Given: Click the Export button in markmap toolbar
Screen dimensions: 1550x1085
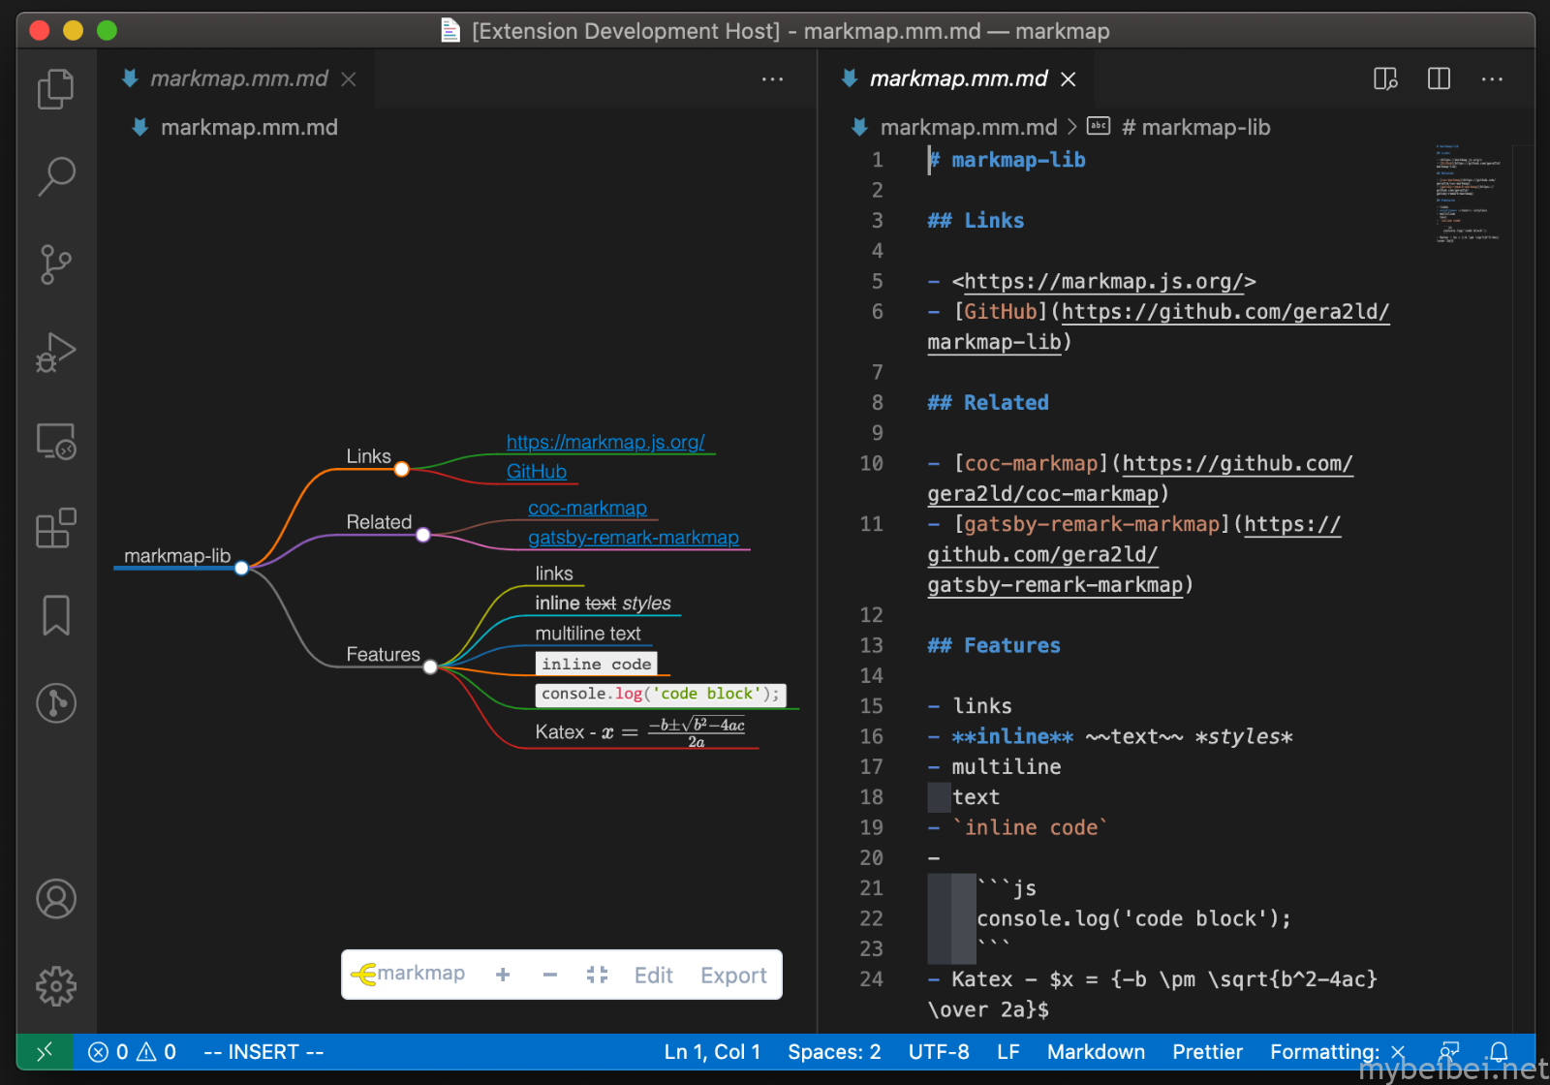Looking at the screenshot, I should click(x=733, y=976).
